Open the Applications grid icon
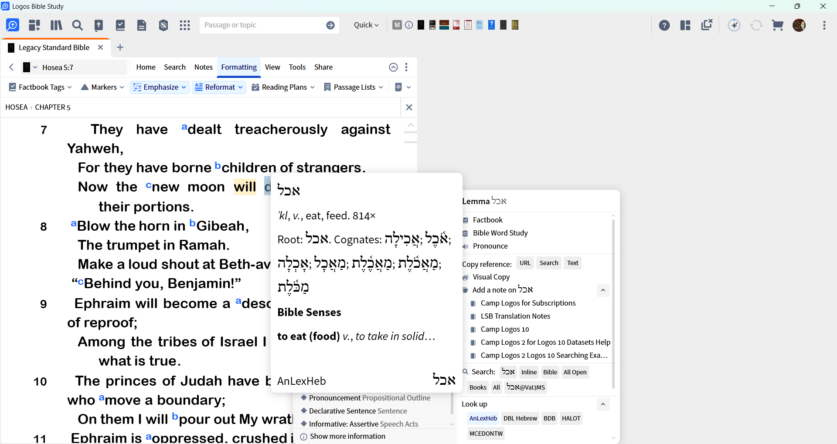This screenshot has height=444, width=837. 185,25
